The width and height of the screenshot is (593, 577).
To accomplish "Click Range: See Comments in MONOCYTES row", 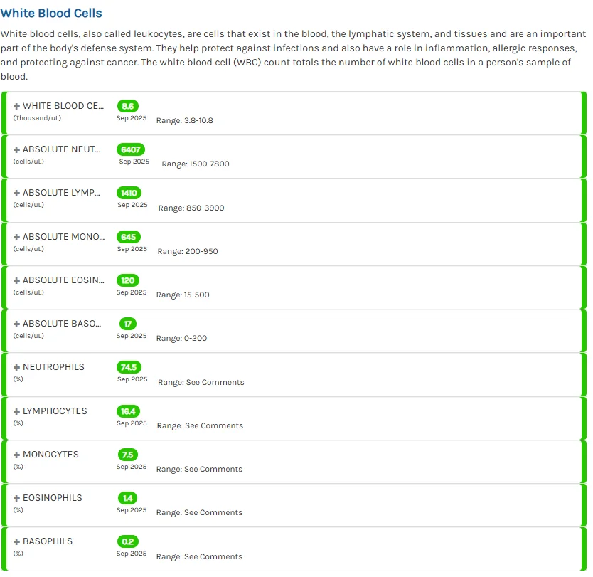I will coord(199,470).
